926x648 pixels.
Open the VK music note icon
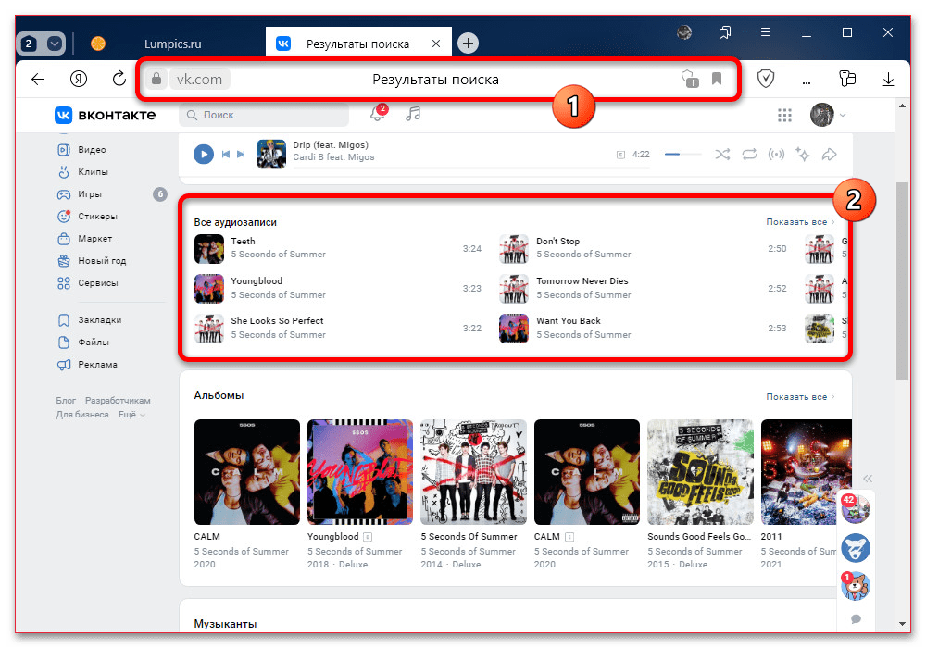tap(413, 114)
